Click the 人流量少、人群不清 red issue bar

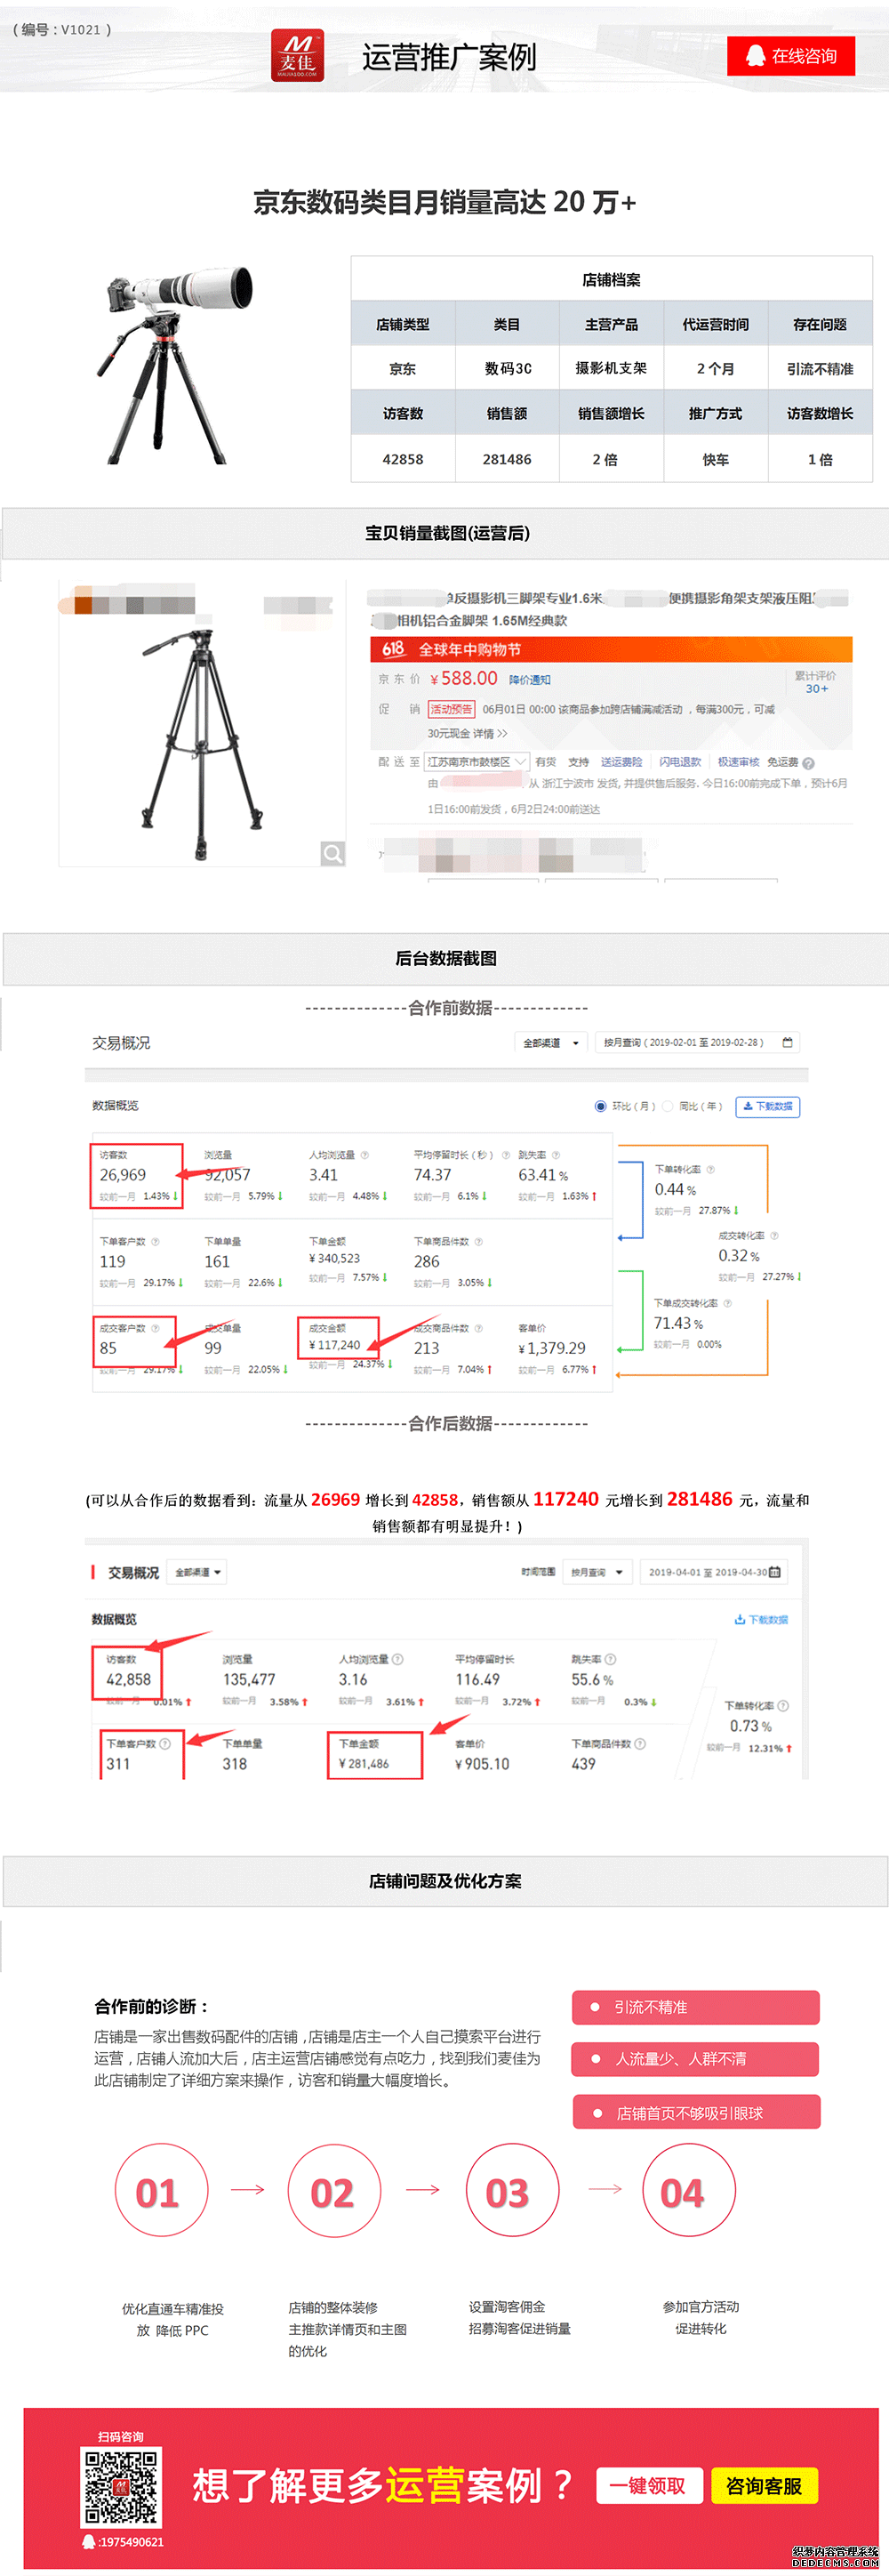pos(695,2059)
